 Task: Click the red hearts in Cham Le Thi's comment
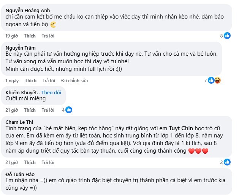coord(198,151)
